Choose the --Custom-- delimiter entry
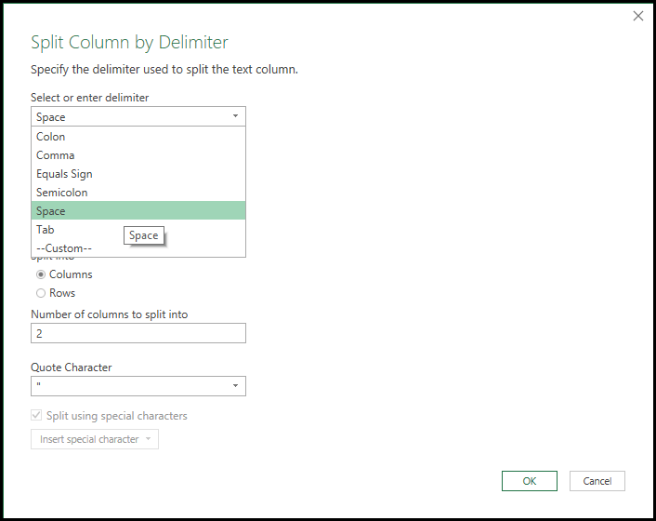The width and height of the screenshot is (656, 521). click(64, 247)
